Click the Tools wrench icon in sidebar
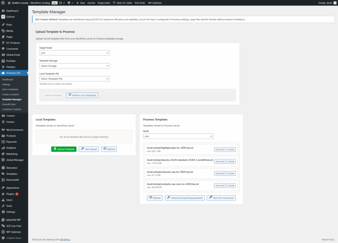 pos(3,206)
